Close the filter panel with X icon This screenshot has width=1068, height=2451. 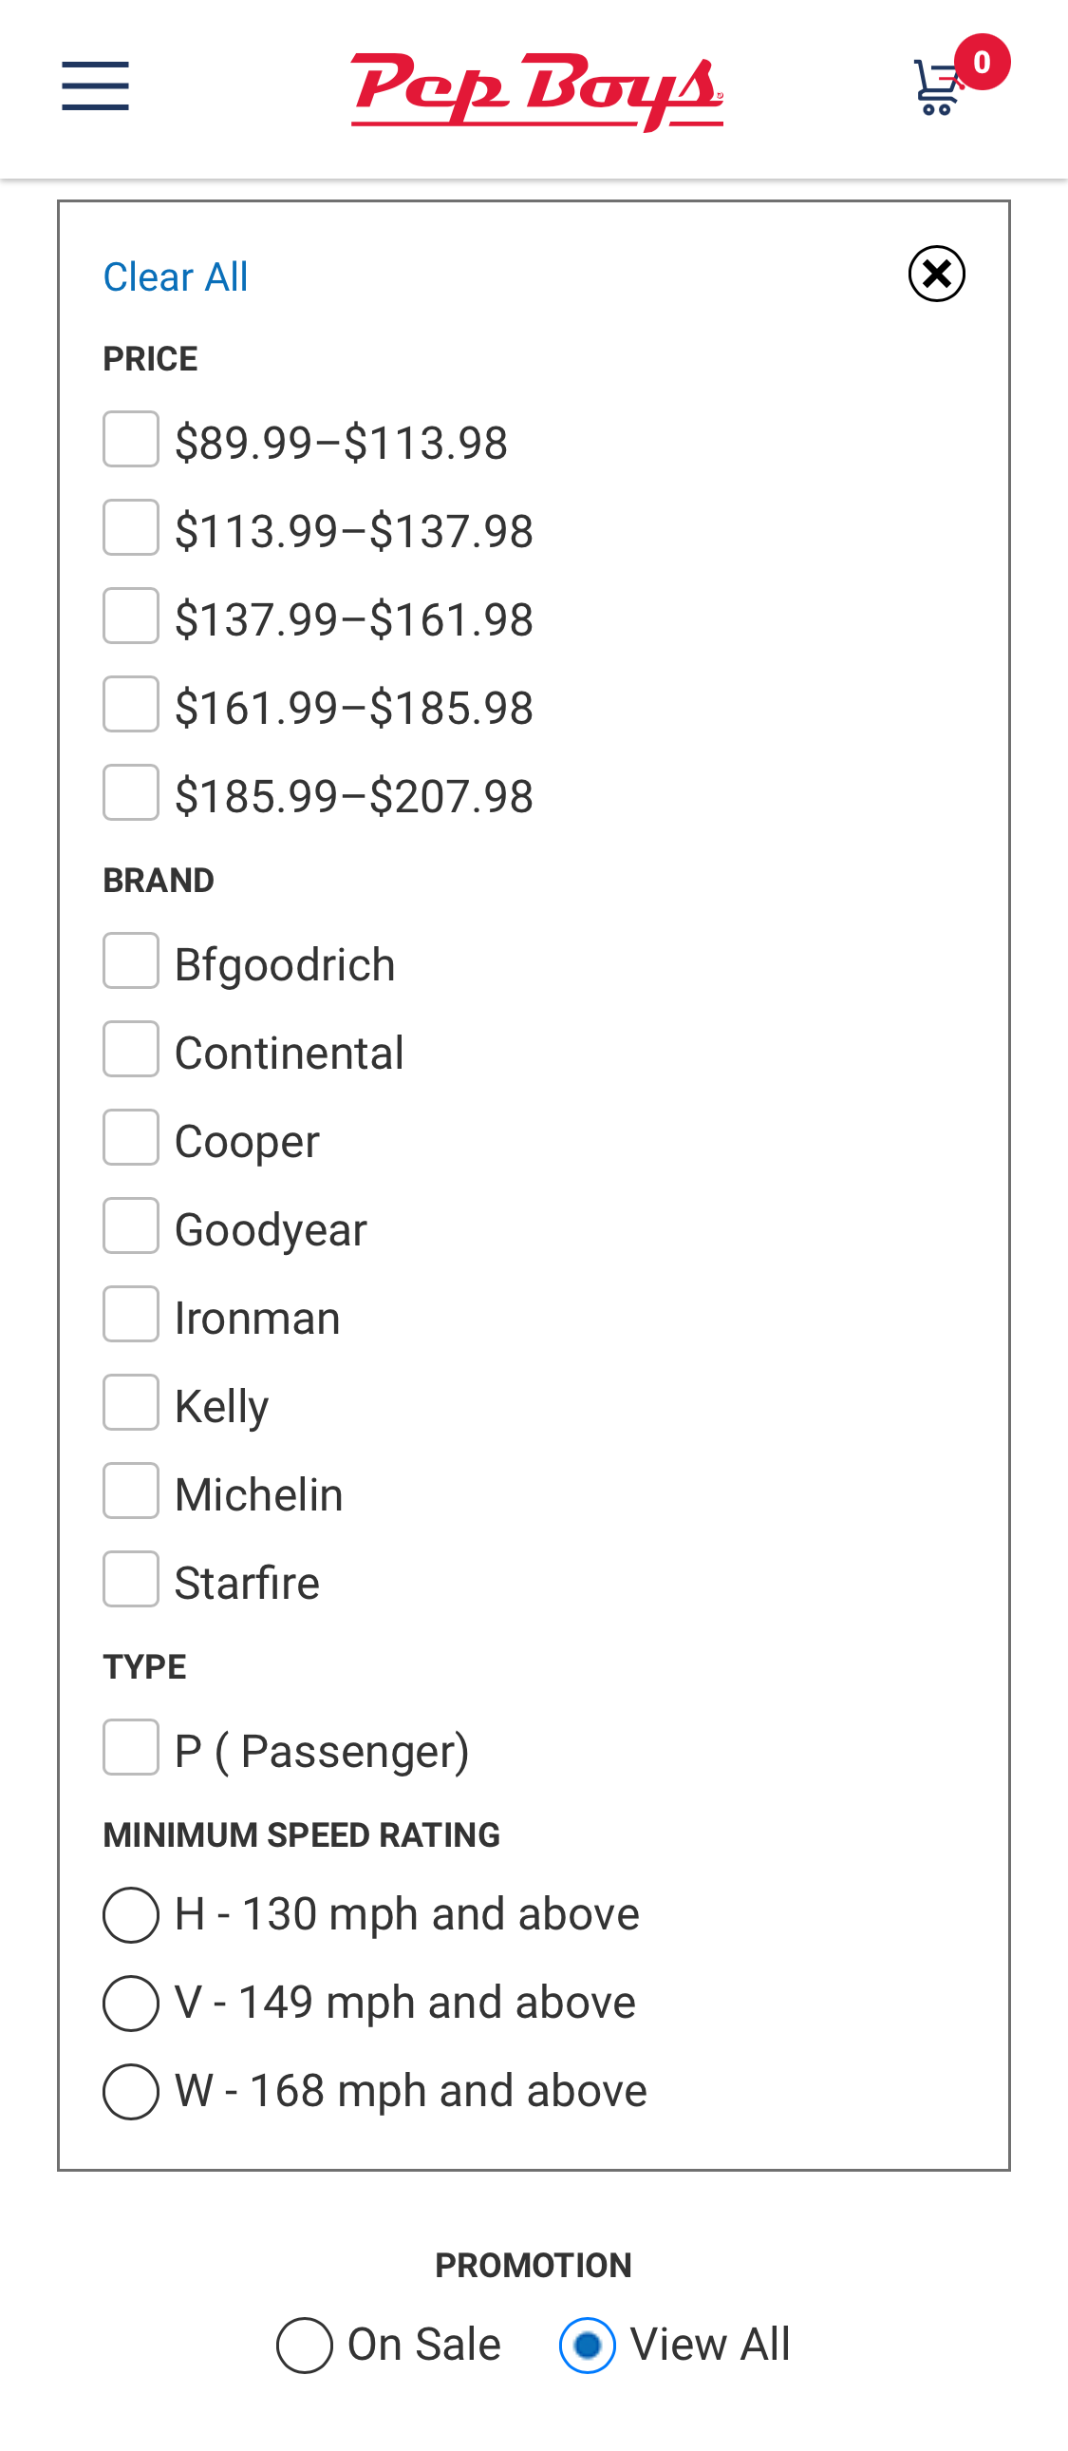(936, 274)
